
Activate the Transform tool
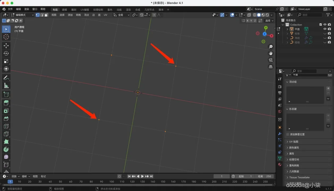(x=6, y=69)
